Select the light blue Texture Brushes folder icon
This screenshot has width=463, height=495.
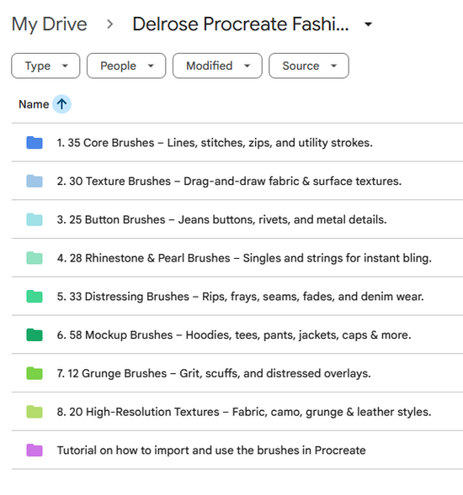tap(35, 182)
